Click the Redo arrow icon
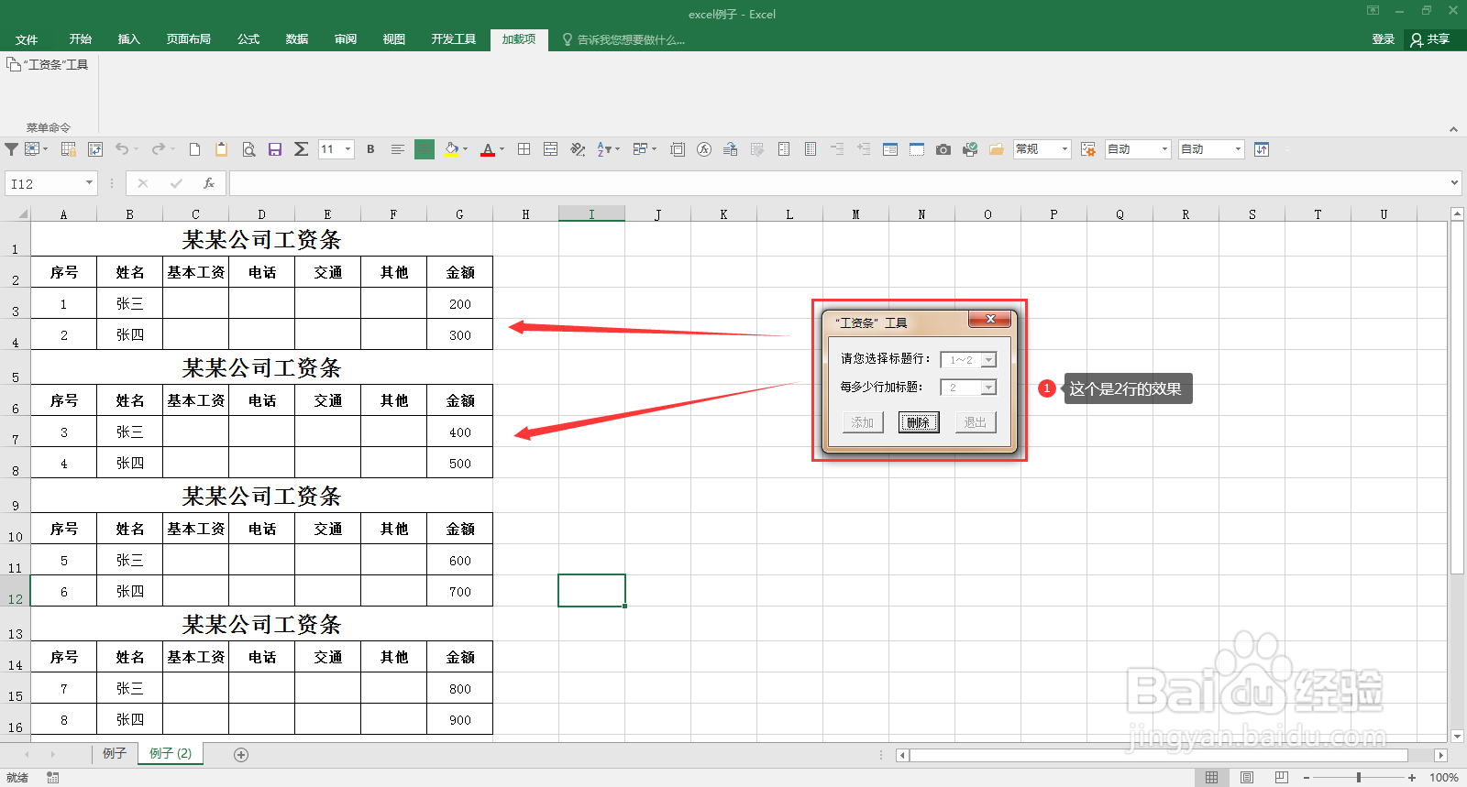 click(158, 149)
